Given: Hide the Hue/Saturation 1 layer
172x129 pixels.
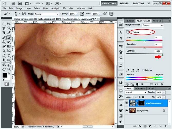Looking at the screenshot, I should click(127, 103).
